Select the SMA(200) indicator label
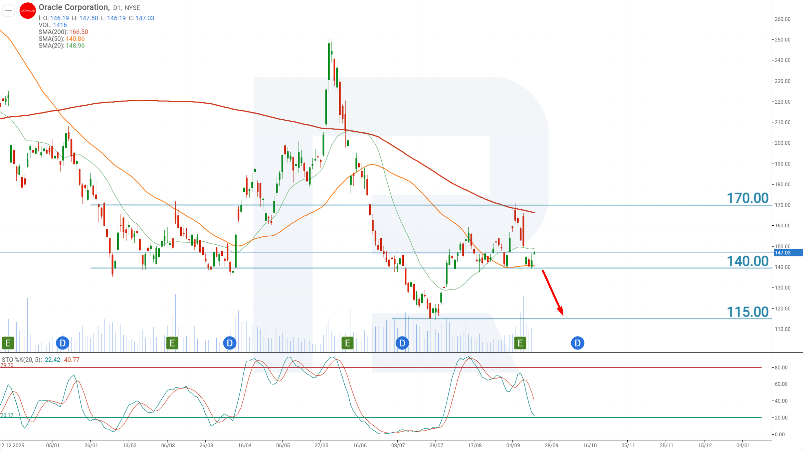Viewport: 803px width, 450px height. pos(63,32)
